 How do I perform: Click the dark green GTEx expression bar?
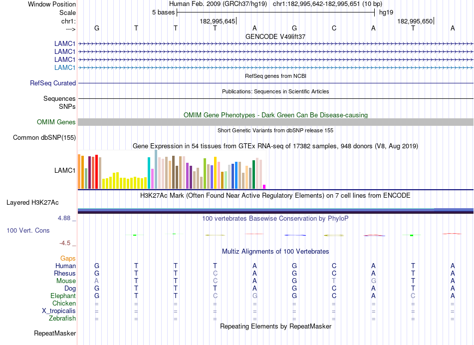253,174
